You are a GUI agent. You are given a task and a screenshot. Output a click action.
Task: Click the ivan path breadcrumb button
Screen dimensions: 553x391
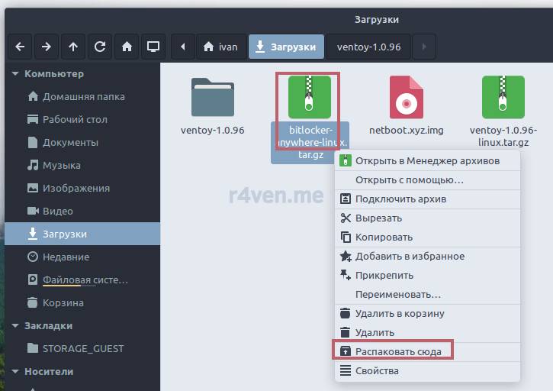(x=220, y=47)
